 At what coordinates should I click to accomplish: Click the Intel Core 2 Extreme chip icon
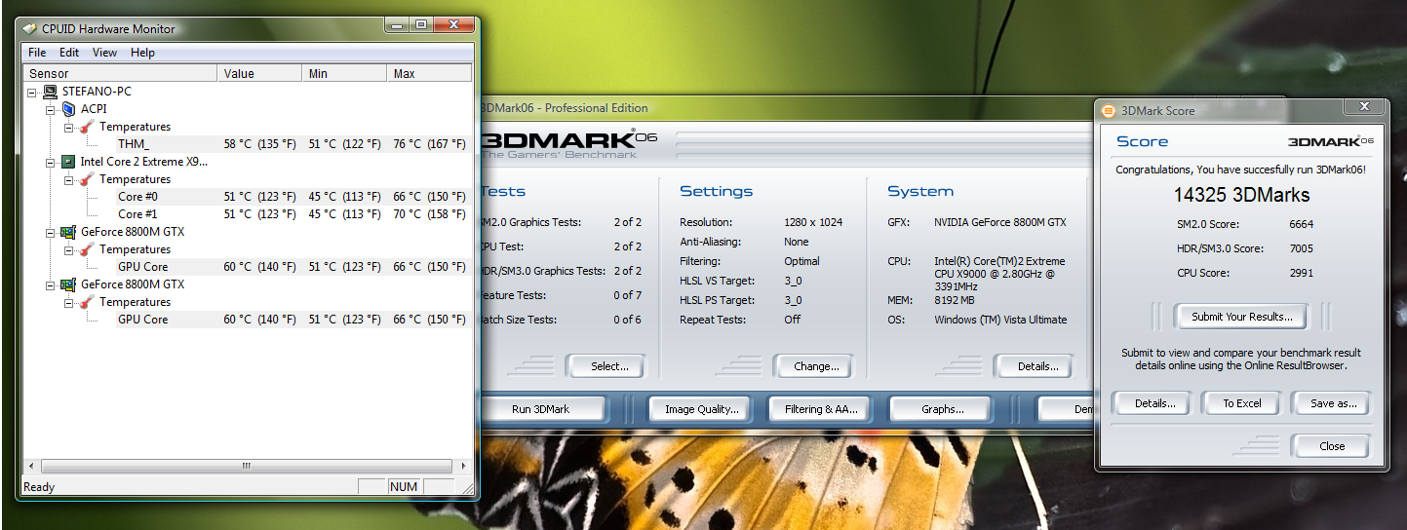(x=68, y=162)
